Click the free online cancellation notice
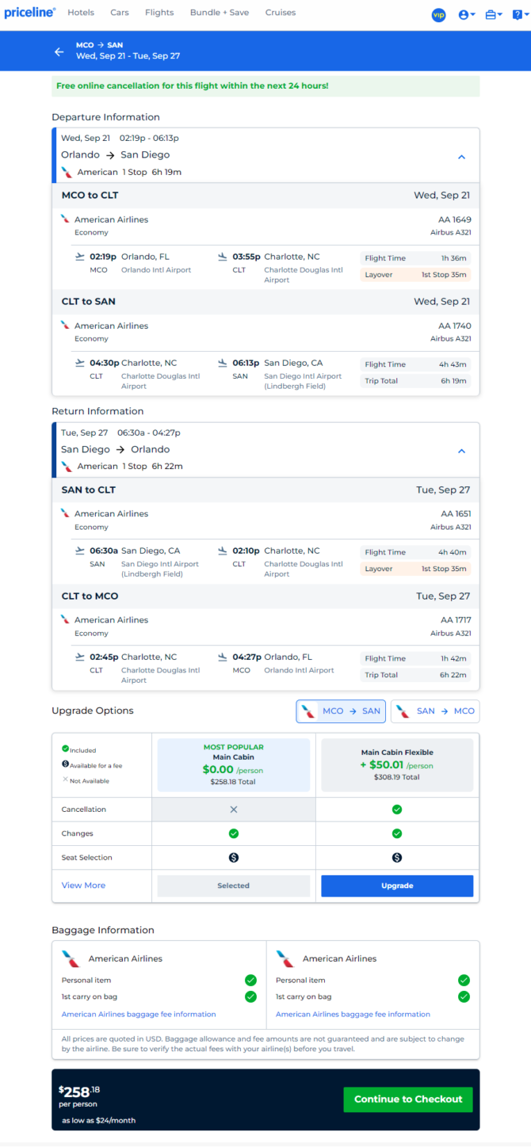 coord(265,86)
